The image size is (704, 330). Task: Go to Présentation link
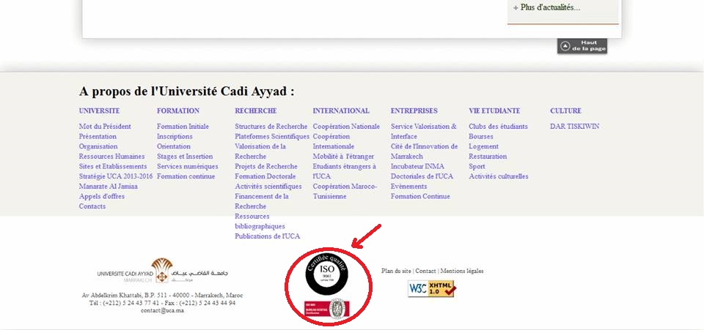pyautogui.click(x=98, y=136)
